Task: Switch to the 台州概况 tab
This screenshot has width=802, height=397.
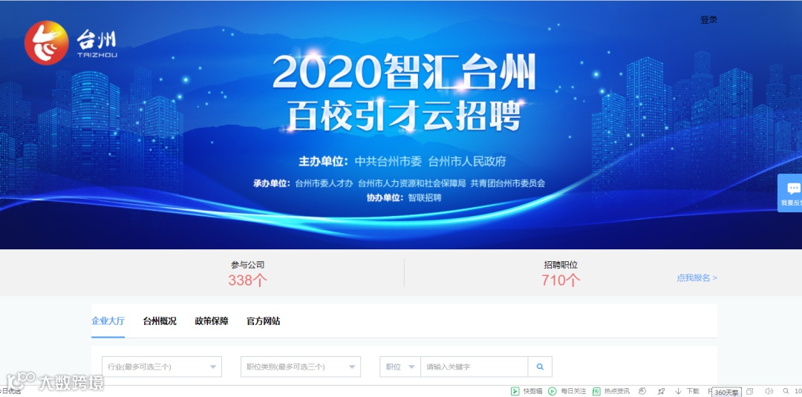Action: click(160, 321)
